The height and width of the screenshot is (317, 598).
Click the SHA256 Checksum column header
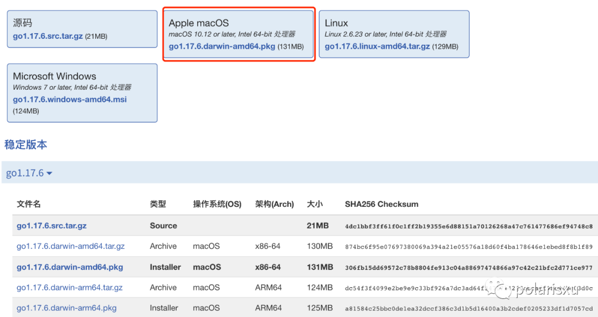pyautogui.click(x=382, y=204)
